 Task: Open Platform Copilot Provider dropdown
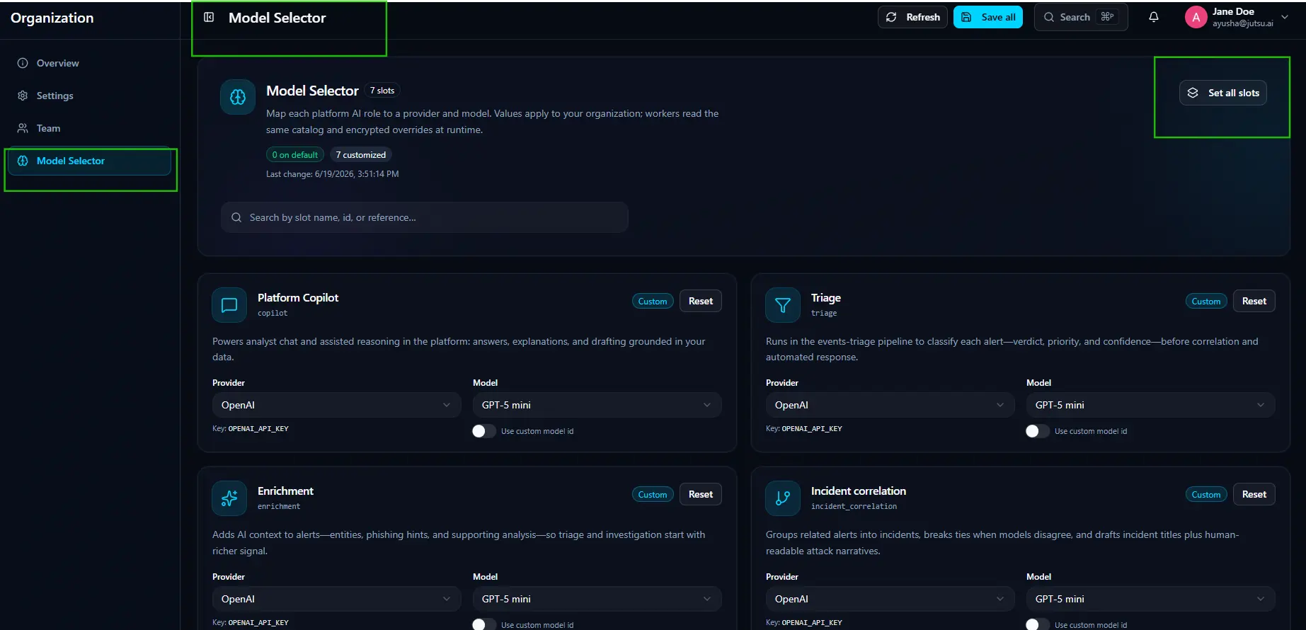(336, 405)
